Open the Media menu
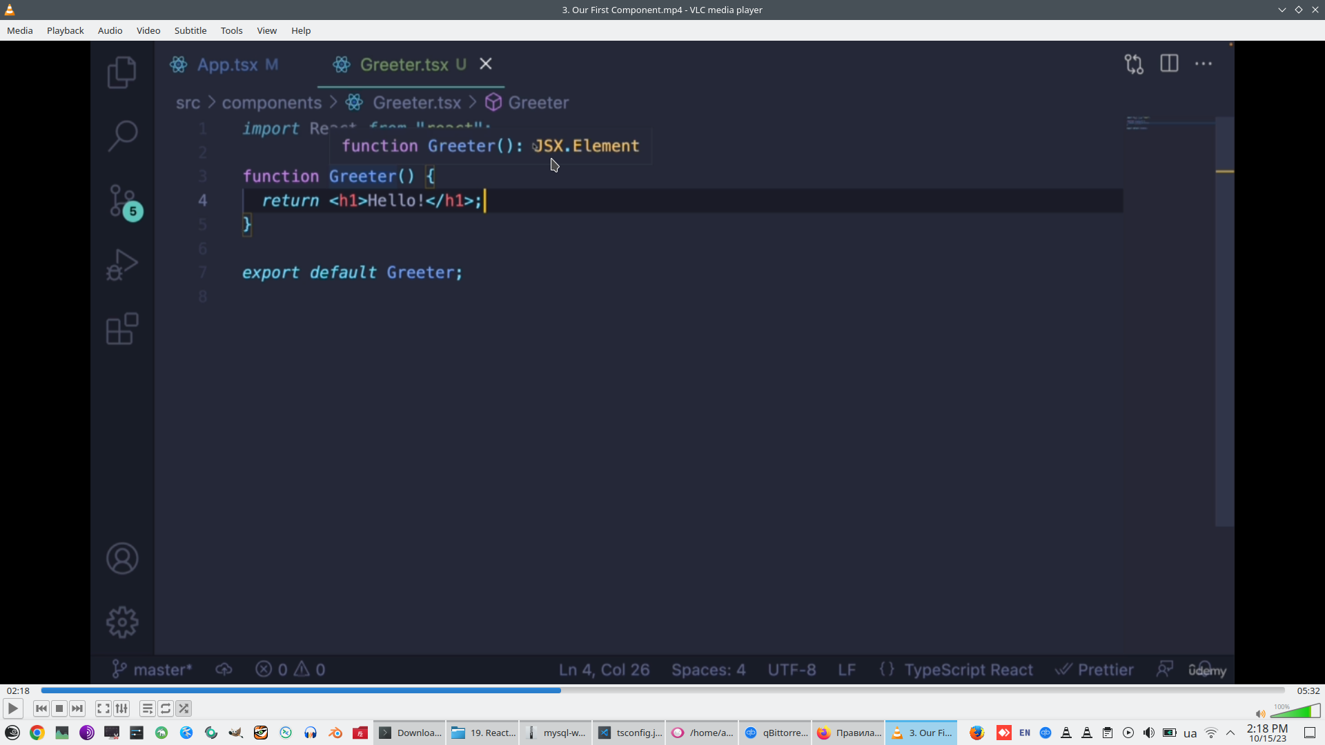This screenshot has height=745, width=1325. click(20, 30)
